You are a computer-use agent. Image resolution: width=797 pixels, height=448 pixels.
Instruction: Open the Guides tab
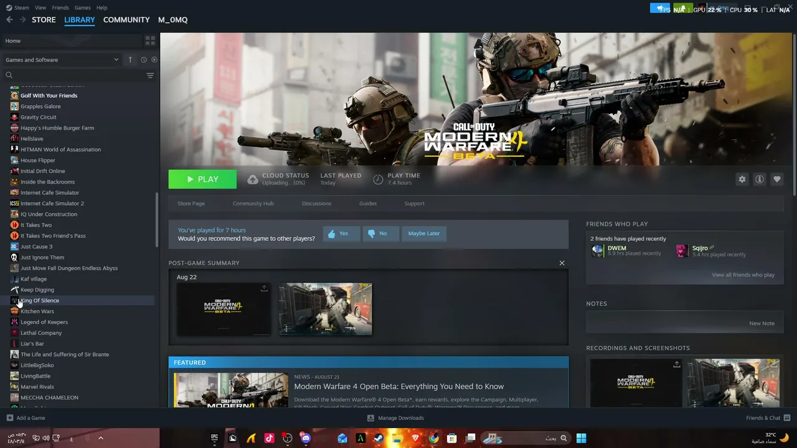[x=368, y=203]
